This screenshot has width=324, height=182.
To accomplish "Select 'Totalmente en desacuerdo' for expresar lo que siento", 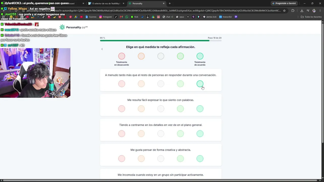I will coord(122,109).
